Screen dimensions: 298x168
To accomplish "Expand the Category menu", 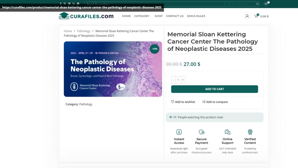I will pyautogui.click(x=142, y=16).
